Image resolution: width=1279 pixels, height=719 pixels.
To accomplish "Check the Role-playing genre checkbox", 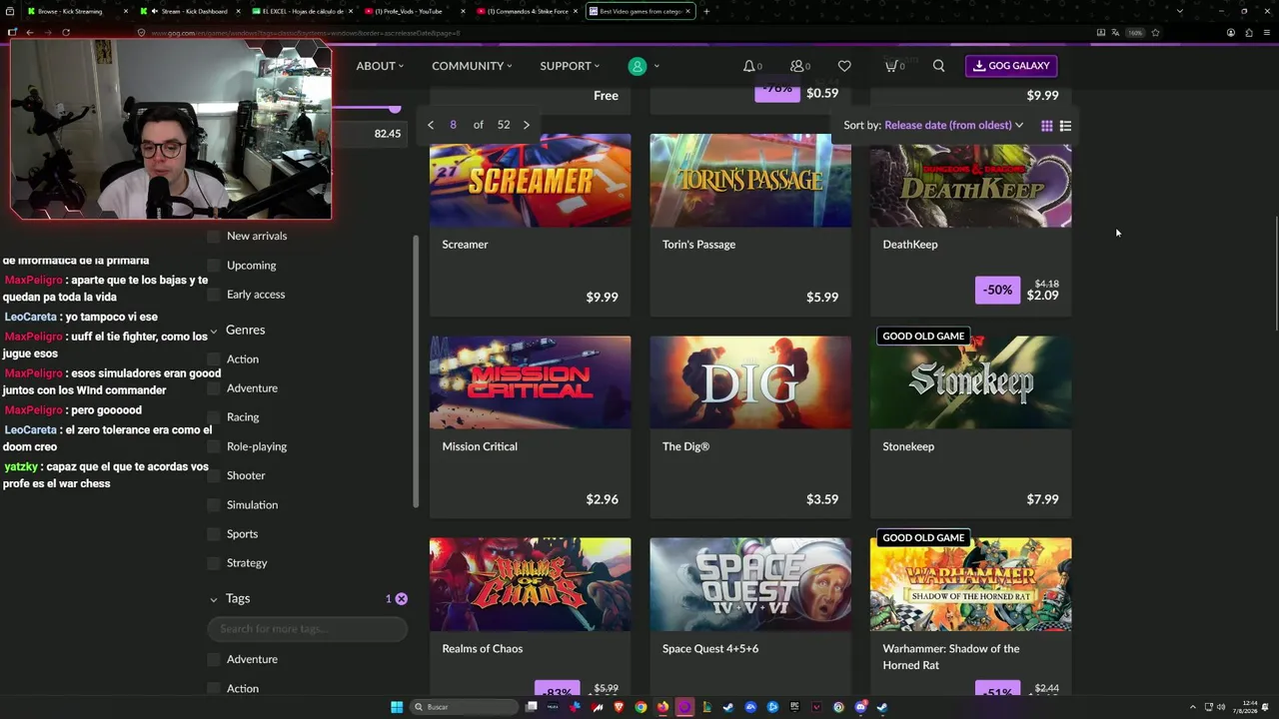I will (213, 447).
